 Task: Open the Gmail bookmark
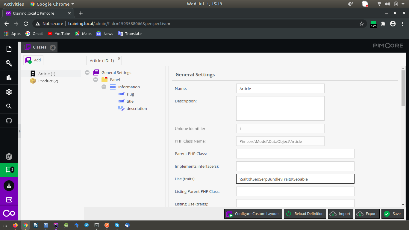[34, 34]
